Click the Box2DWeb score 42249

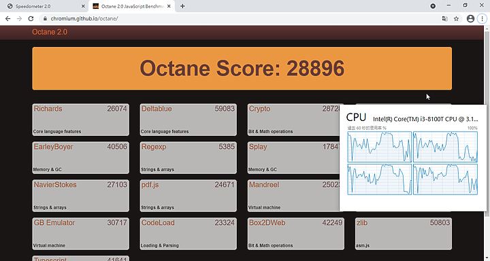[332, 223]
